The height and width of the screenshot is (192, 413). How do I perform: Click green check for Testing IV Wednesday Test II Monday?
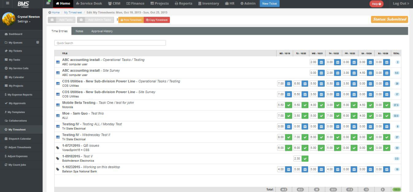point(288,137)
